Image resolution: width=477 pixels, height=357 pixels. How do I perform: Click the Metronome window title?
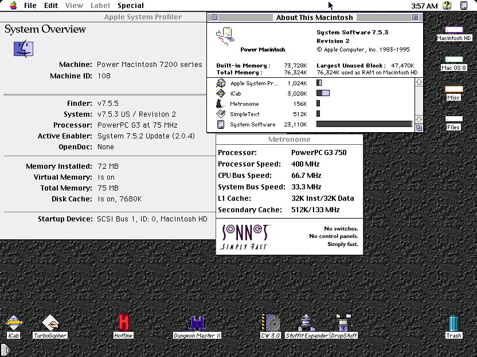coord(290,140)
